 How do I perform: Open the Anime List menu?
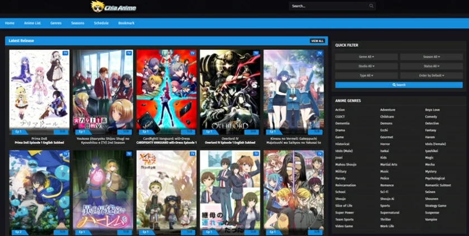tap(32, 23)
